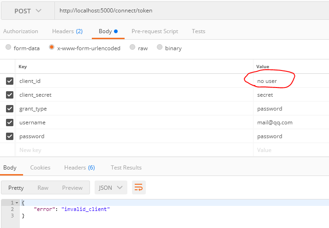Click the empty Value placeholder field

(291, 150)
